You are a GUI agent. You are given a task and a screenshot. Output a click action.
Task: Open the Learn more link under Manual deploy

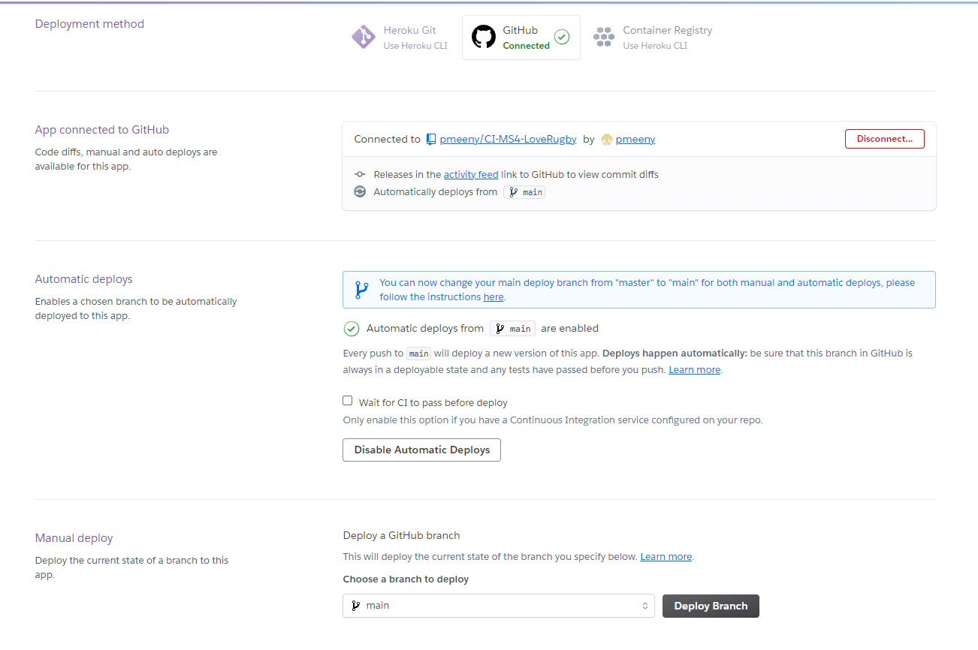[x=666, y=556]
